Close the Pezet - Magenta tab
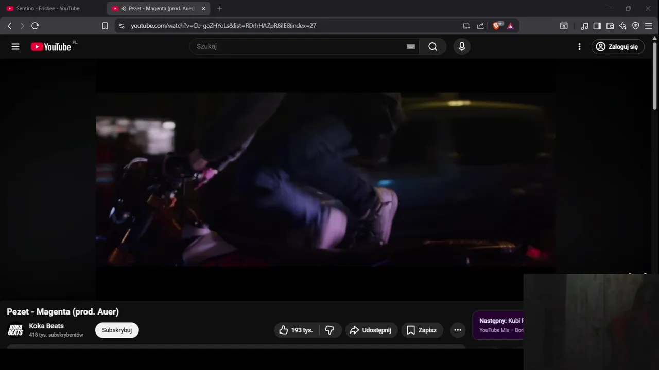659x370 pixels. (x=203, y=9)
